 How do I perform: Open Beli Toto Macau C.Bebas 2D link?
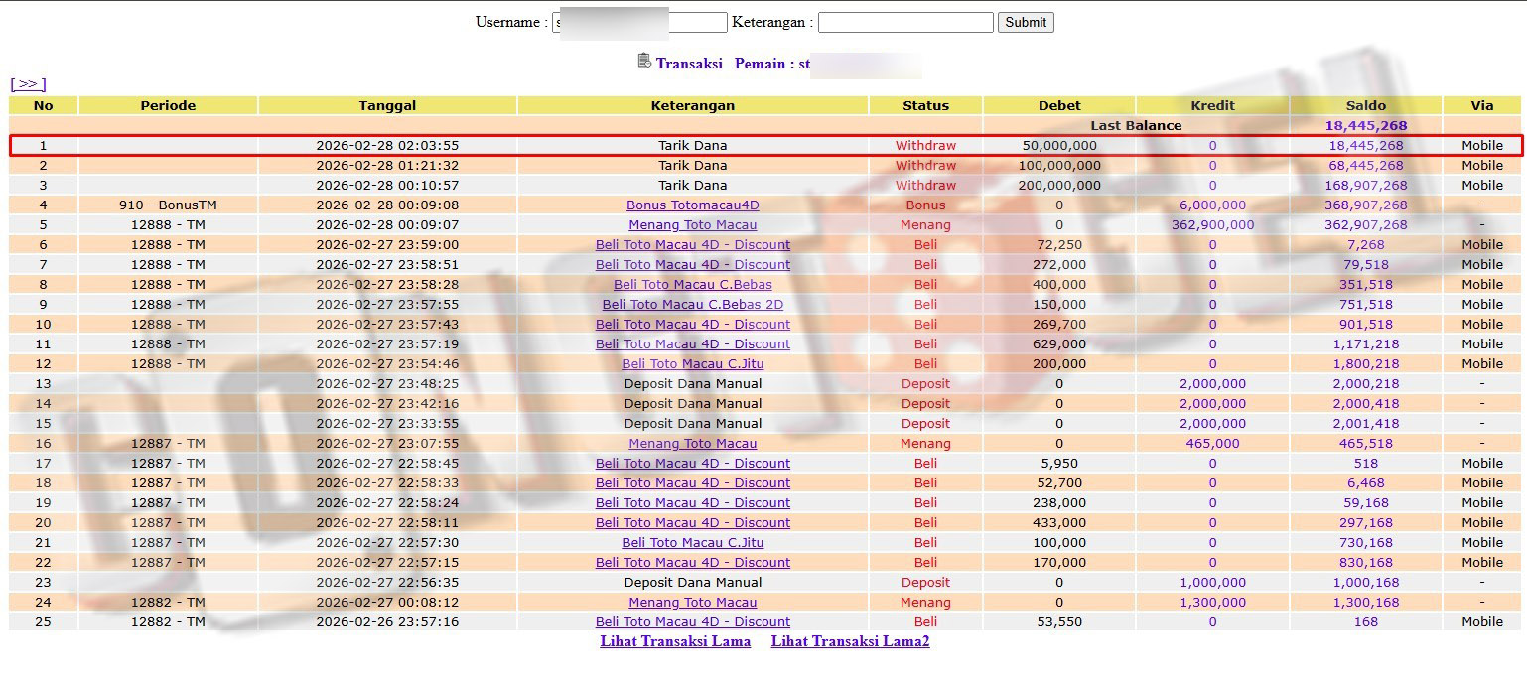click(x=692, y=305)
